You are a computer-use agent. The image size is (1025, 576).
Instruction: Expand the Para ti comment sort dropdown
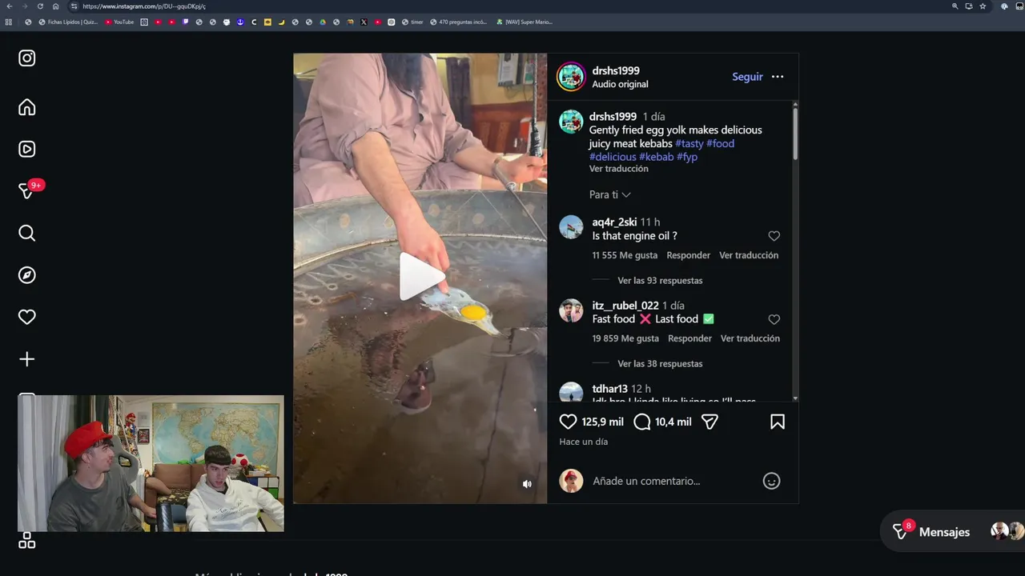pyautogui.click(x=610, y=194)
